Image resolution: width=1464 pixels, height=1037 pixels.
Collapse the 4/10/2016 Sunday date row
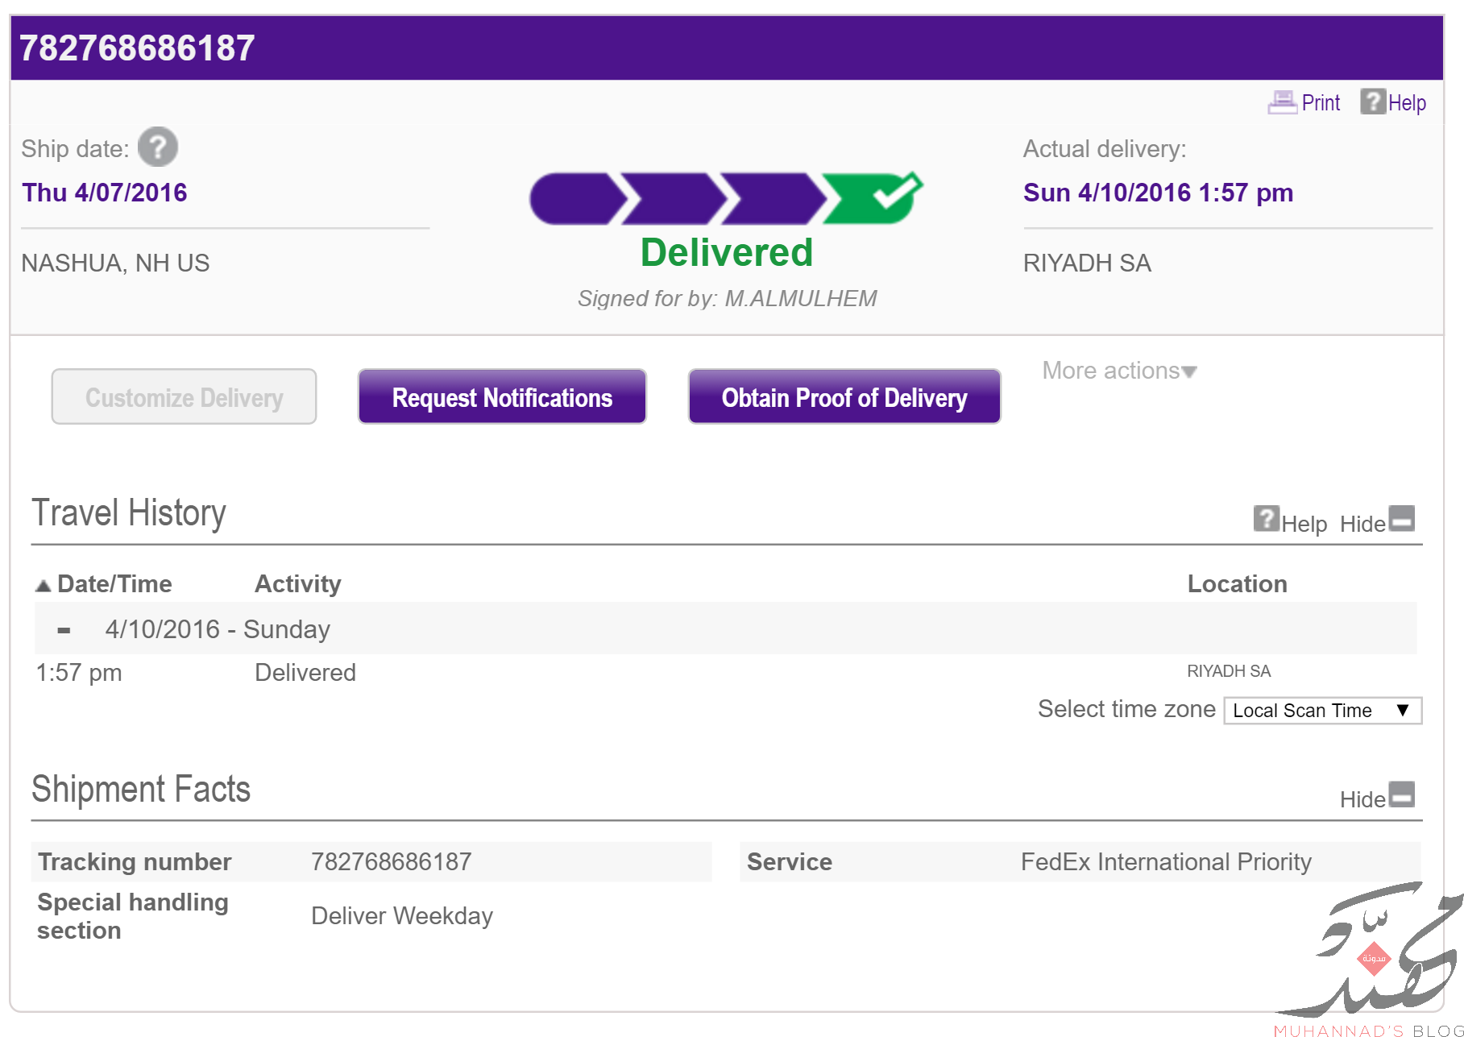pos(64,630)
